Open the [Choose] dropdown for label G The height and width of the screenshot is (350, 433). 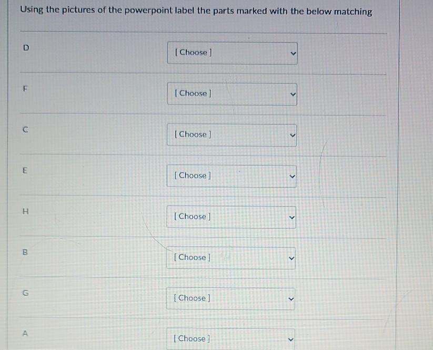(x=230, y=298)
